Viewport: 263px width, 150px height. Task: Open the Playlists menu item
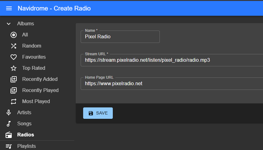coord(26,146)
